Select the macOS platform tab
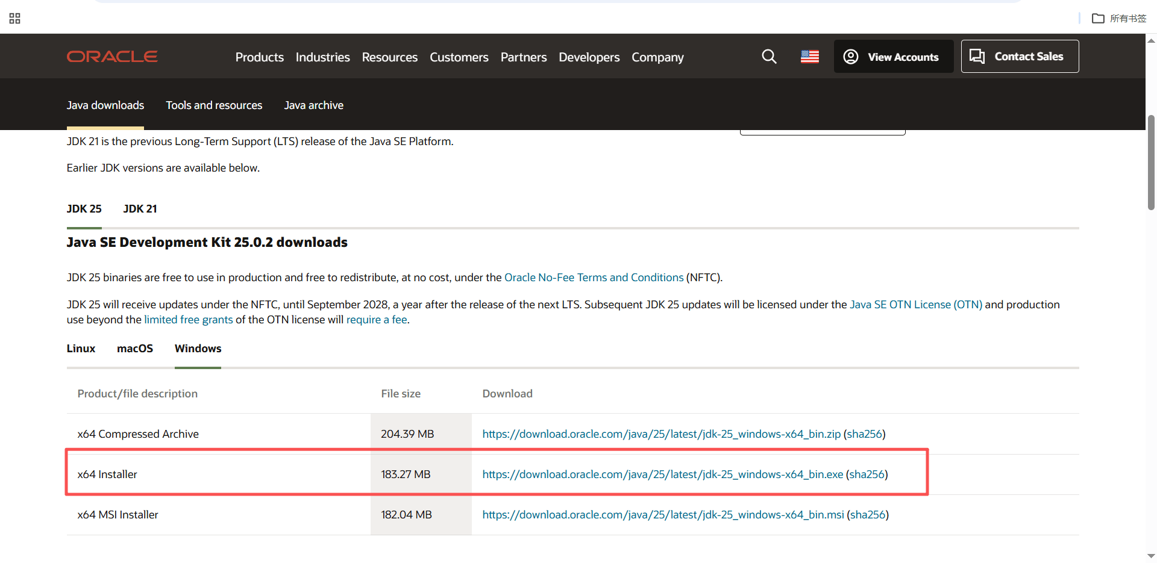This screenshot has width=1157, height=563. click(135, 349)
